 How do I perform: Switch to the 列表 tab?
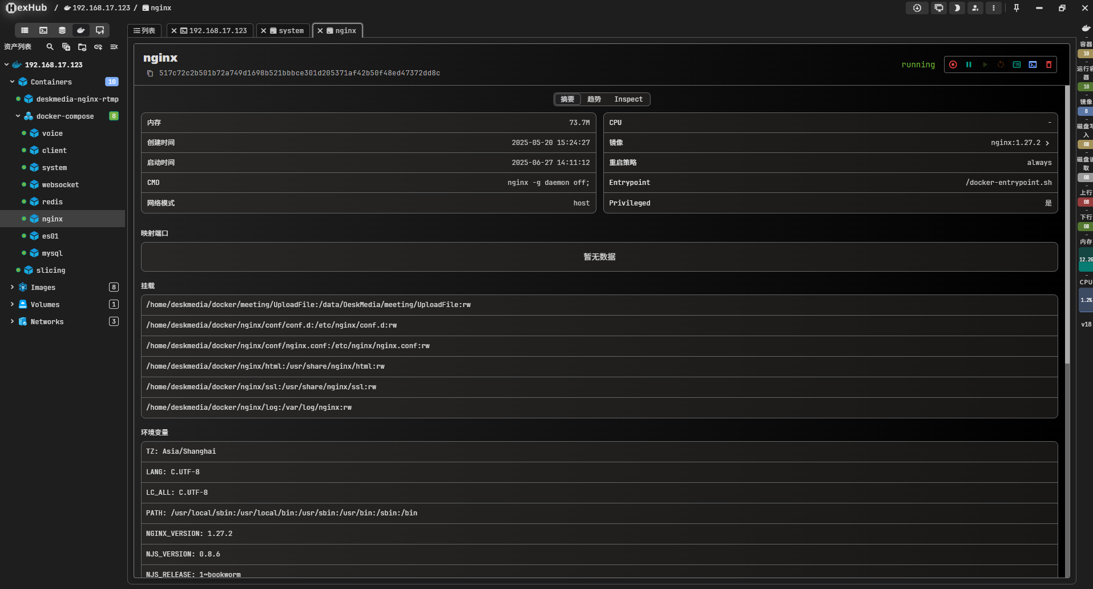click(144, 31)
